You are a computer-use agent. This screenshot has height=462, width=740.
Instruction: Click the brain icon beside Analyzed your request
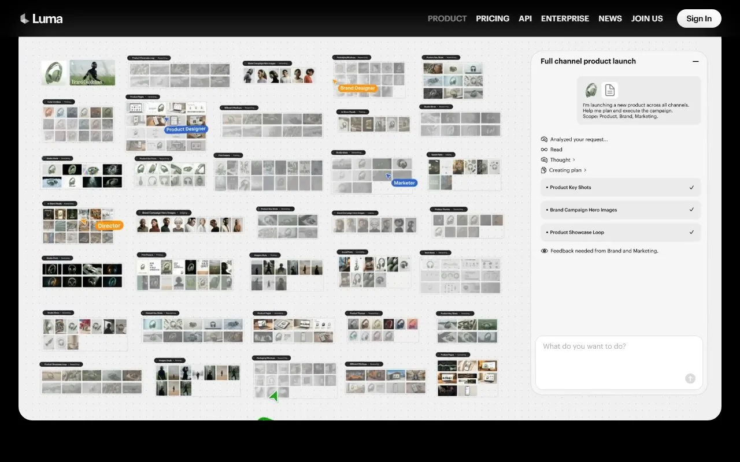544,139
